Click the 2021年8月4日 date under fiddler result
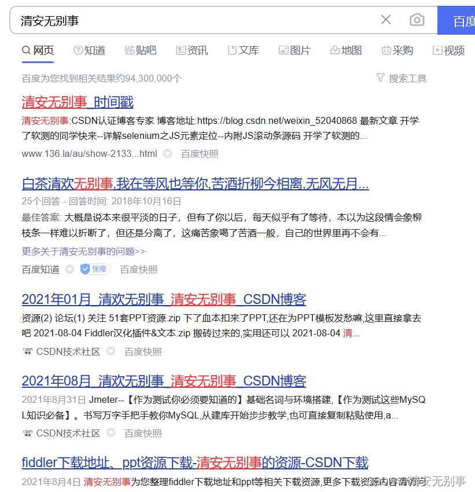Image resolution: width=475 pixels, height=492 pixels. pos(51,482)
